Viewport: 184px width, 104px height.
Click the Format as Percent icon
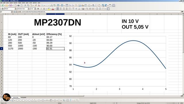click(87, 9)
